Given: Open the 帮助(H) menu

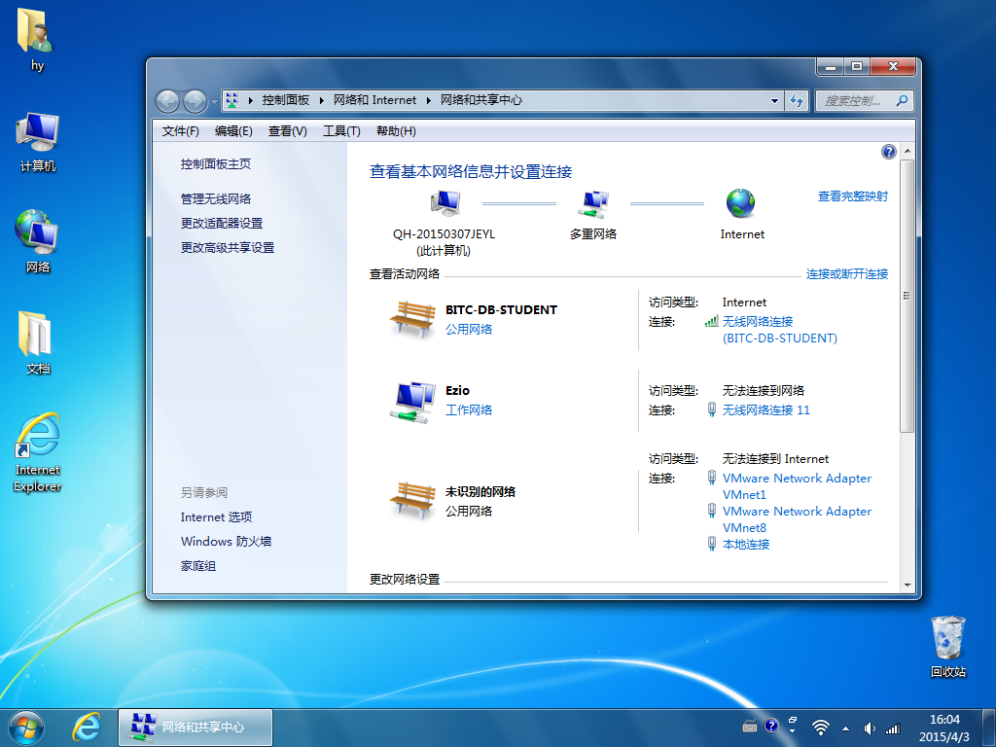Looking at the screenshot, I should coord(396,131).
